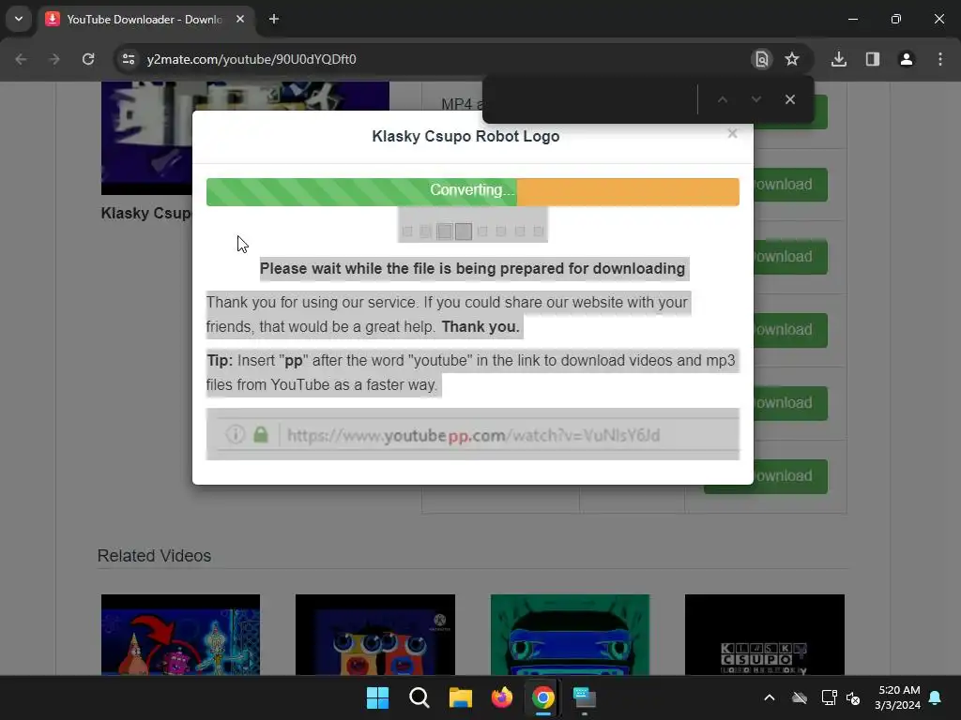This screenshot has width=961, height=720.
Task: Click the second green Download button
Action: (790, 185)
